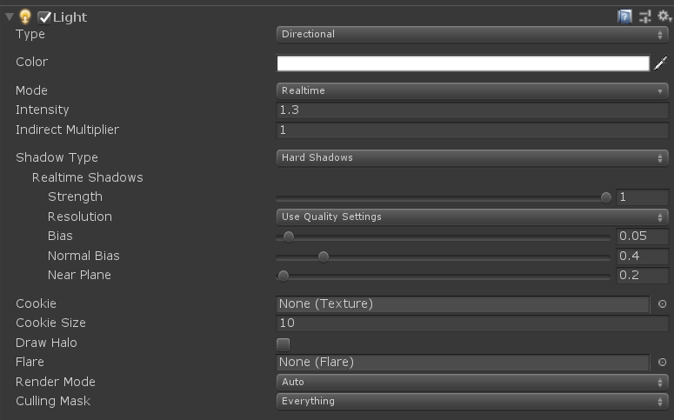The image size is (674, 420).
Task: Click the Intensity value field 1.3
Action: pyautogui.click(x=472, y=110)
